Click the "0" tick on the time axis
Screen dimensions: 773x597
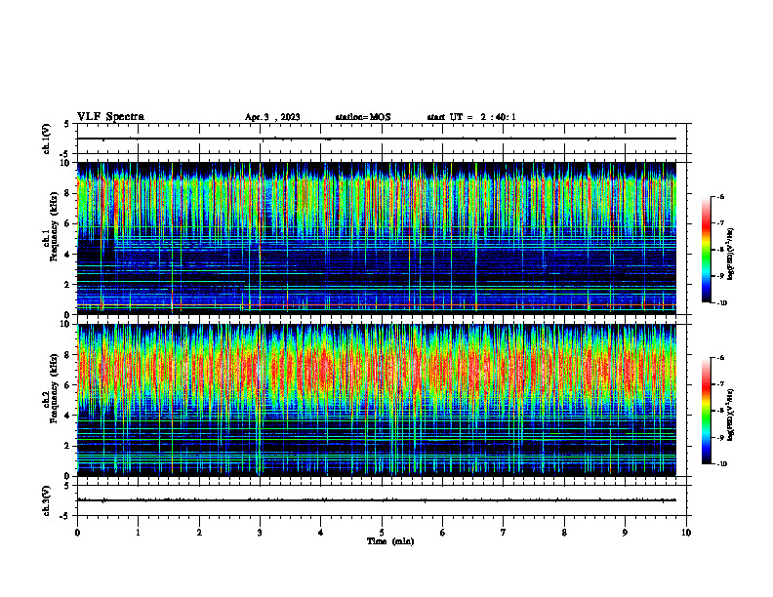pyautogui.click(x=77, y=533)
